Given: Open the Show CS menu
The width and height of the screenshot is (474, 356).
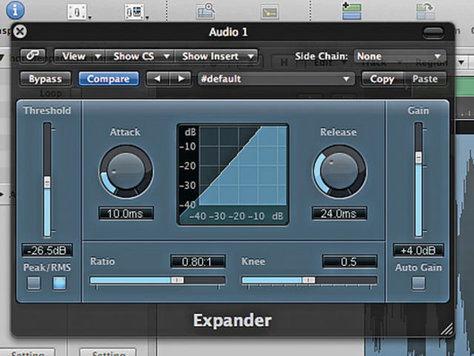Looking at the screenshot, I should pos(140,56).
